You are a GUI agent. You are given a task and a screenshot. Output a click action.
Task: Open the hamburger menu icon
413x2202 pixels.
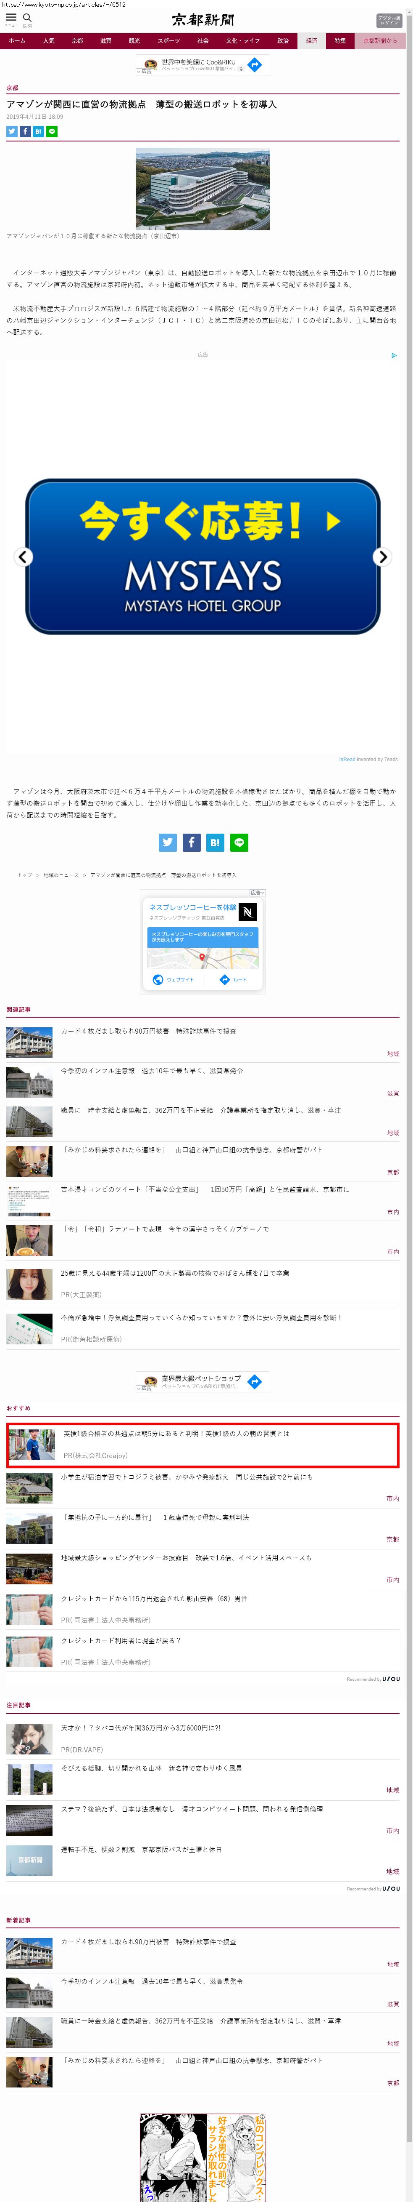point(11,18)
